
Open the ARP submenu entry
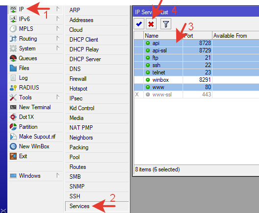(97, 10)
